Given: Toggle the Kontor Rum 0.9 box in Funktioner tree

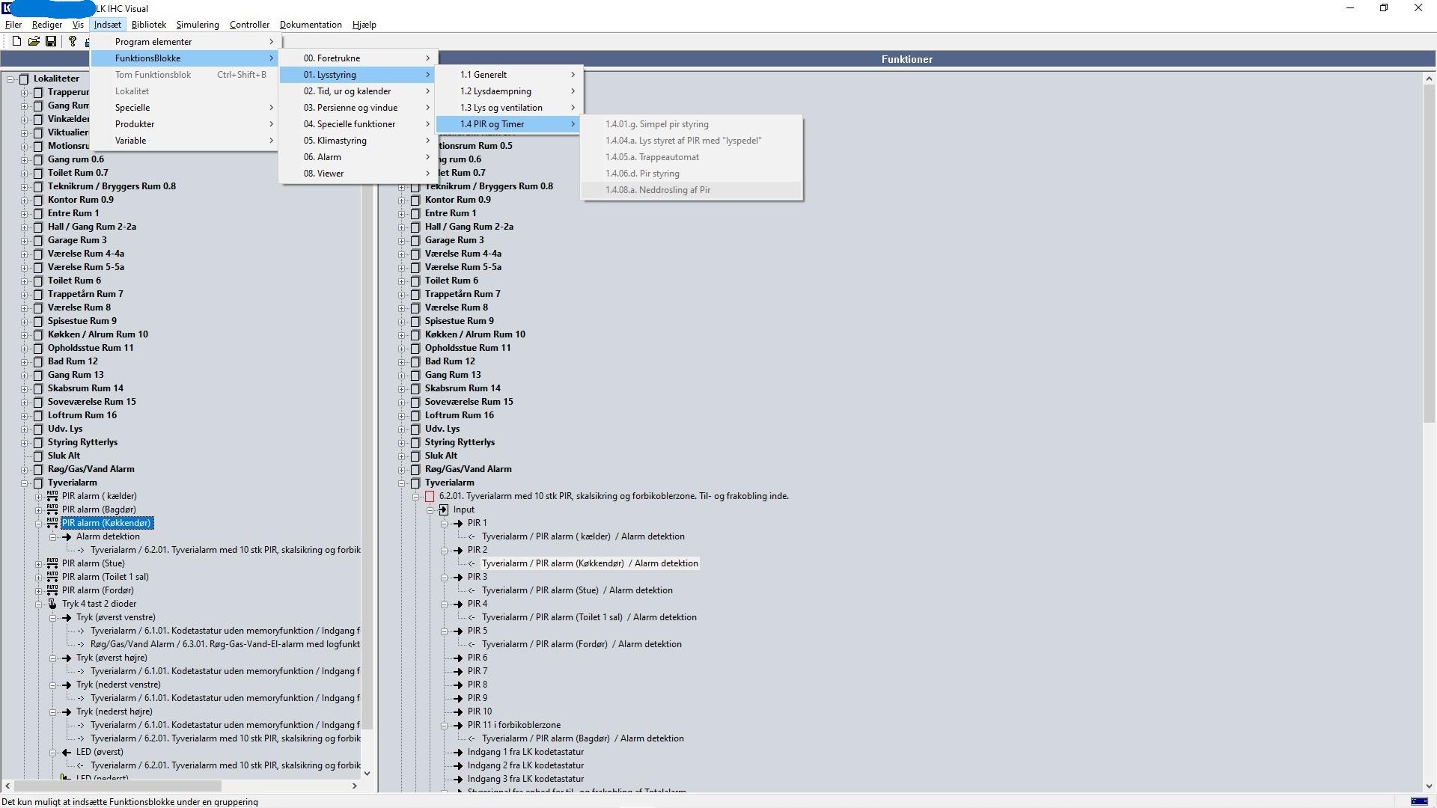Looking at the screenshot, I should pos(415,200).
